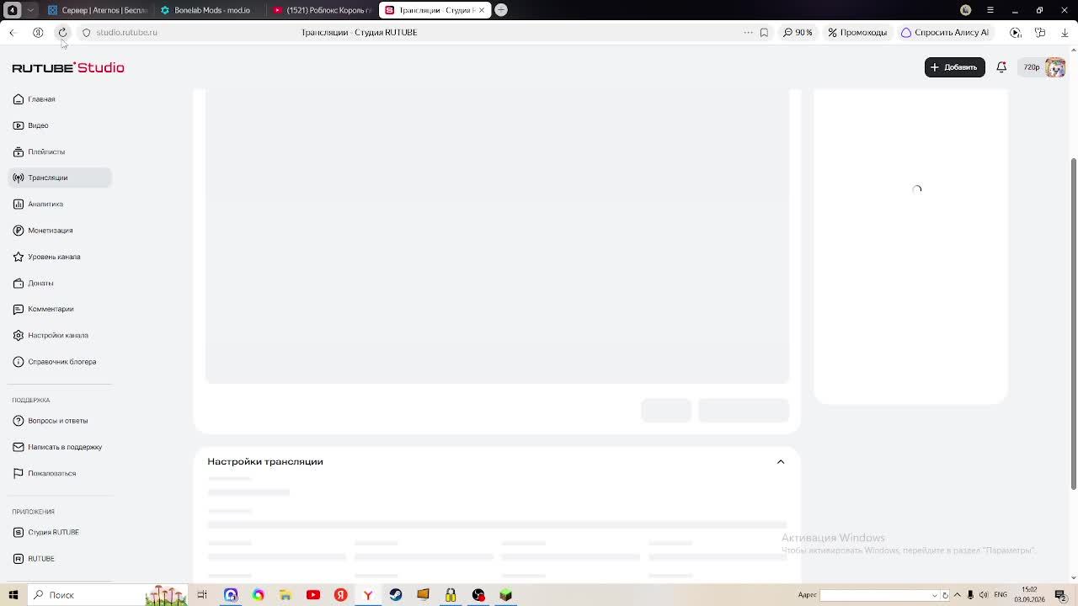Open Yandex Browser taskbar icon
The image size is (1078, 606).
click(x=368, y=595)
